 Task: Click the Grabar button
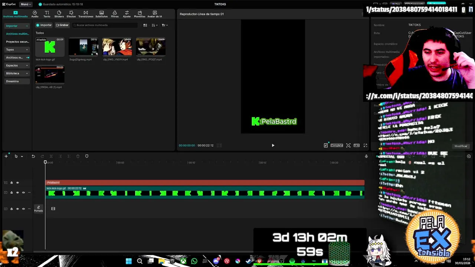tap(62, 25)
